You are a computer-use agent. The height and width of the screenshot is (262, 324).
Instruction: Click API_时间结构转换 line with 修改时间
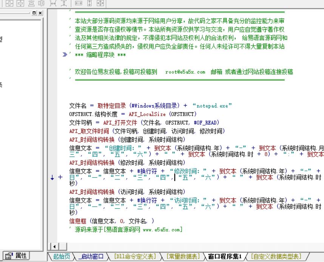click(x=127, y=162)
